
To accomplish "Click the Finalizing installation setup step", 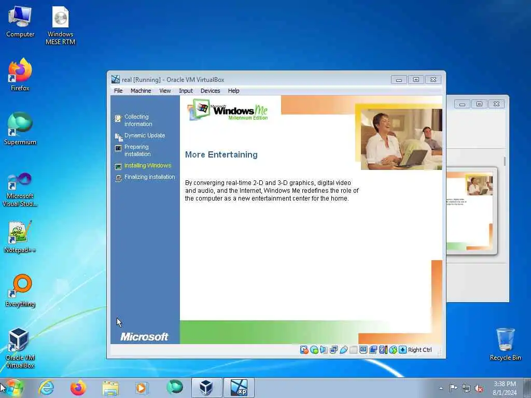I will [x=145, y=177].
